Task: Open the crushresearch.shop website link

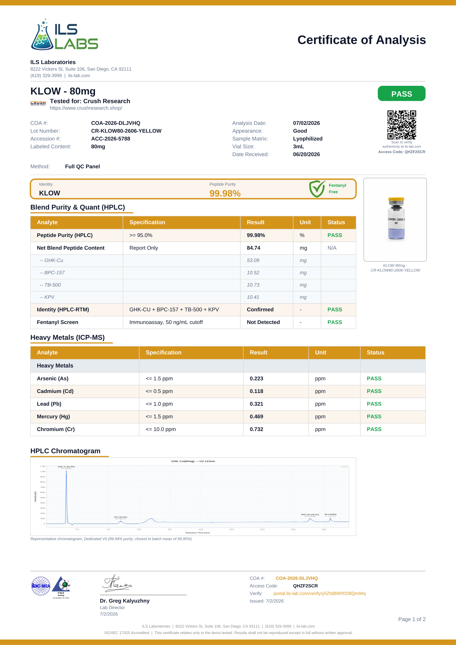Action: (86, 108)
